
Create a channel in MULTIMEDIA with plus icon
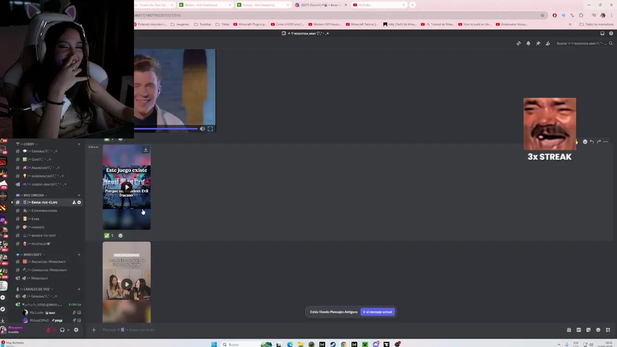click(79, 195)
